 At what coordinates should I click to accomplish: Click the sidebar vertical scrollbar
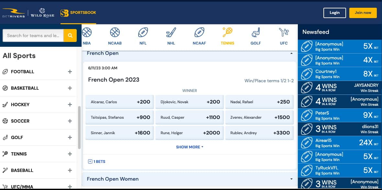point(79,127)
